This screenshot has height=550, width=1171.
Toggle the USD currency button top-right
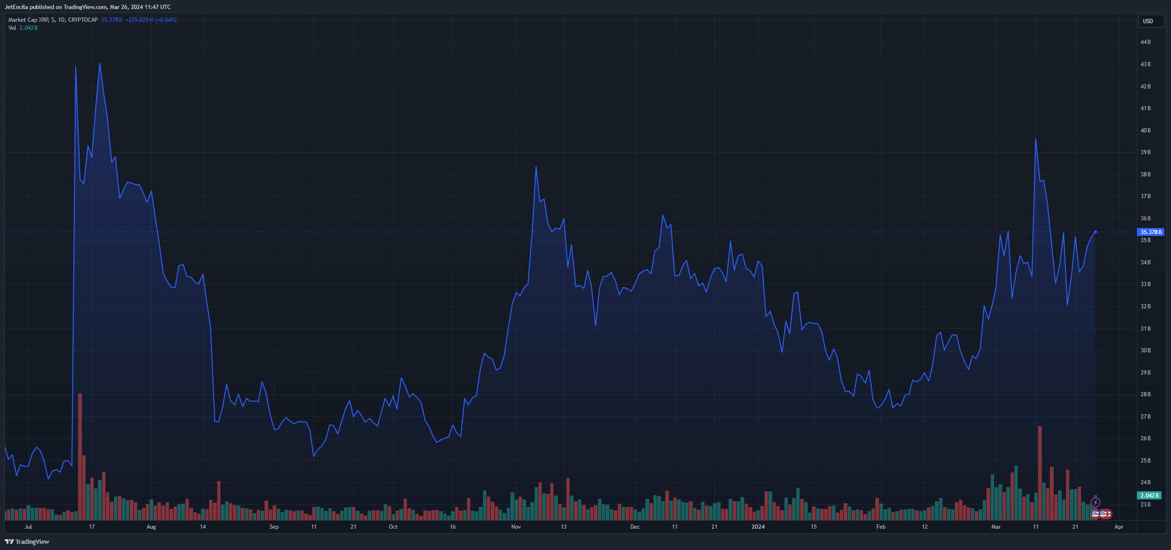tap(1151, 21)
